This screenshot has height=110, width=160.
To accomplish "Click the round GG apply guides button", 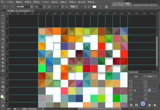I will tap(143, 104).
